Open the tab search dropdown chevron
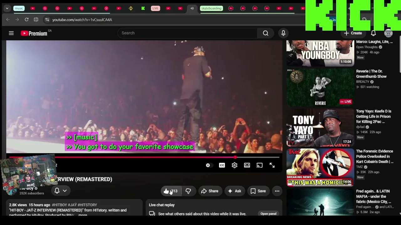 click(7, 8)
